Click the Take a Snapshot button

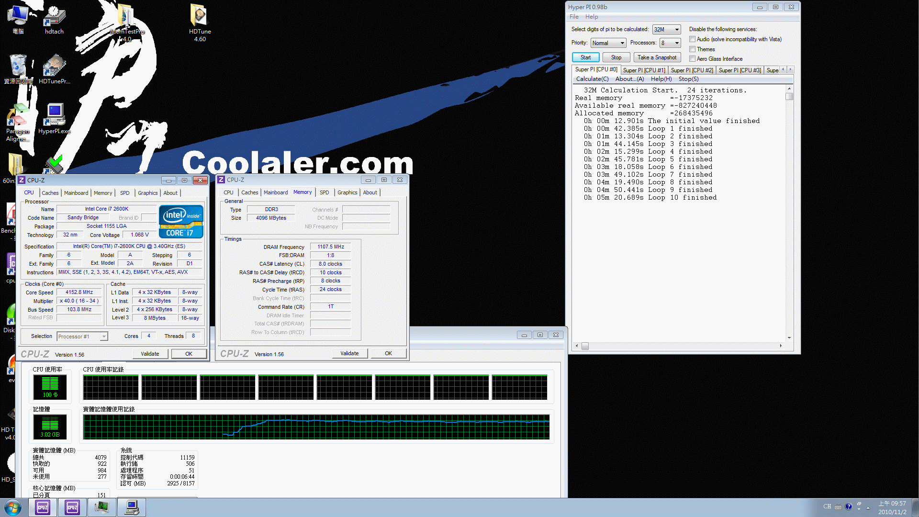tap(656, 57)
